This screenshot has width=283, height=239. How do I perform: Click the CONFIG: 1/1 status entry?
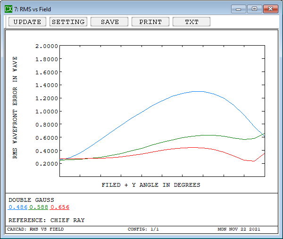[x=143, y=229]
